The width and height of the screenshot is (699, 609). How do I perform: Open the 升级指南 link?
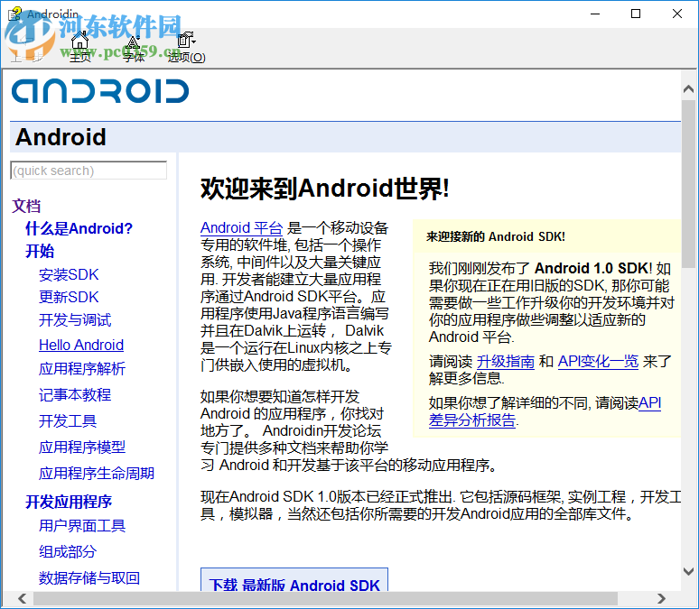506,361
